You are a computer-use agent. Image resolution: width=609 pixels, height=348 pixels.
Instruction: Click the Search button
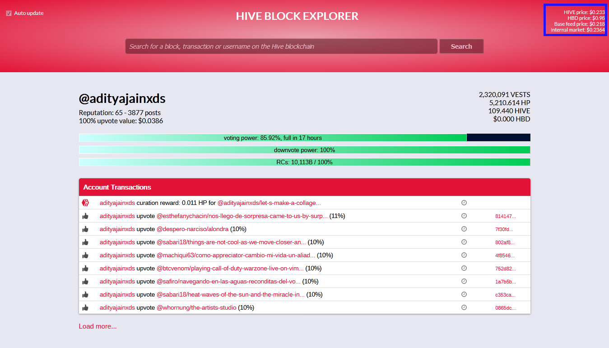(x=461, y=46)
